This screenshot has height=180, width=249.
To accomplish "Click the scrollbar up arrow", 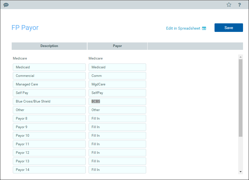I will pos(240,57).
